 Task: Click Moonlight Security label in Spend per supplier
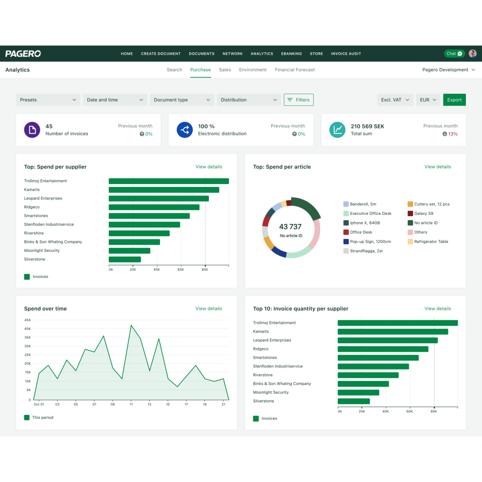tap(42, 251)
